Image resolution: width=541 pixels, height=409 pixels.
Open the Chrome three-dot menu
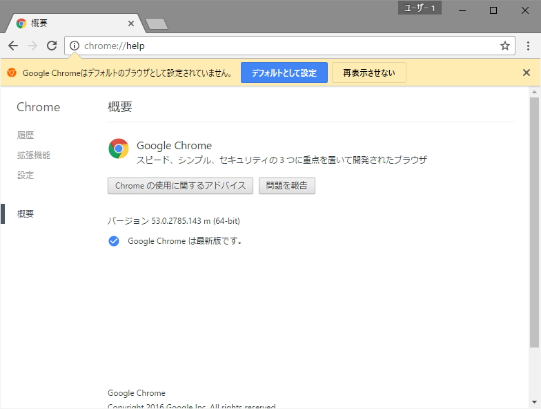pyautogui.click(x=528, y=46)
